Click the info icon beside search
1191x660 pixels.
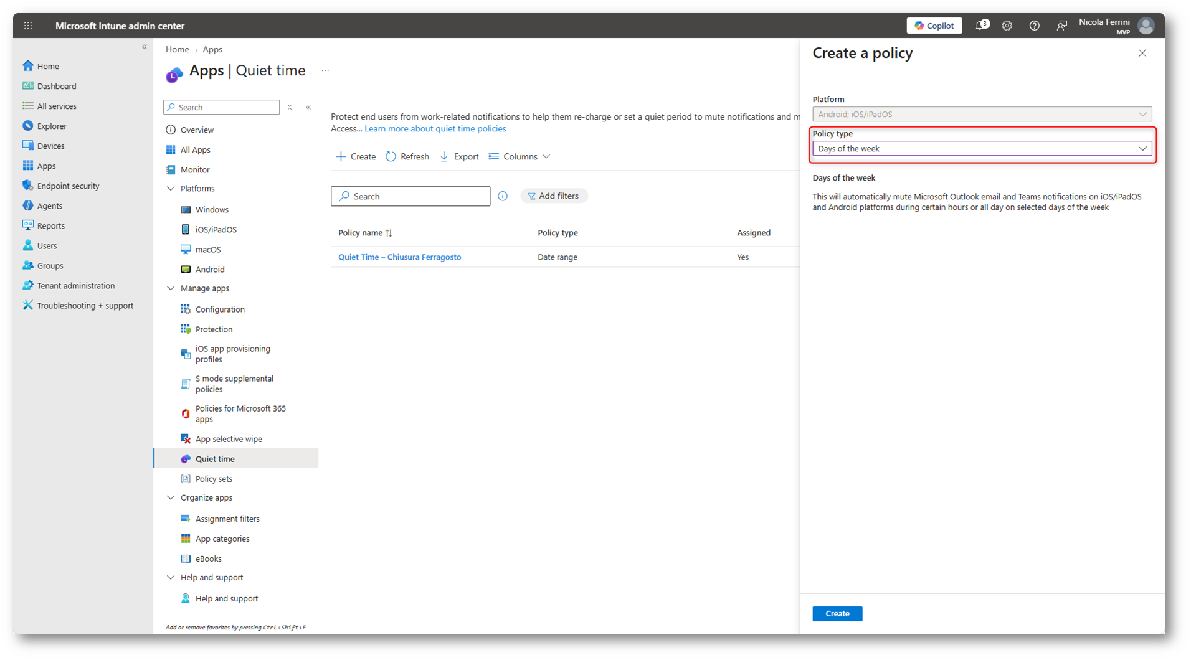click(x=503, y=196)
